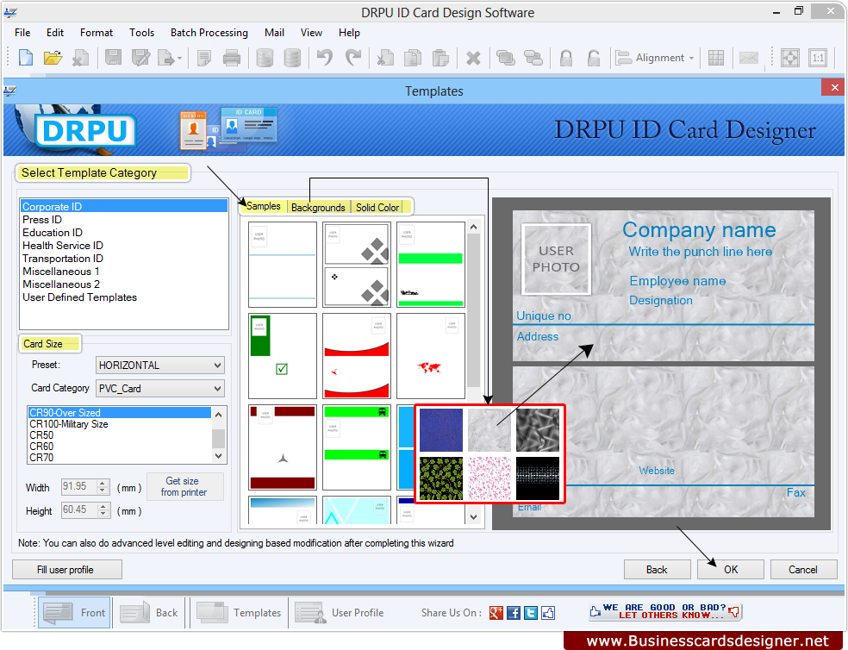Click the Fill user profile button
848x650 pixels.
click(67, 569)
